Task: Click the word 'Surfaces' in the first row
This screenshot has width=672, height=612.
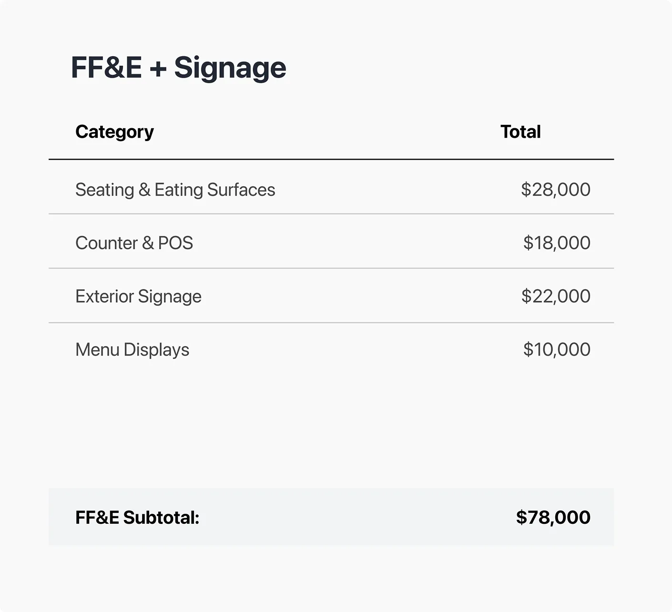Action: 241,190
